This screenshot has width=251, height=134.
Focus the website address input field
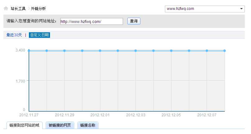(x=91, y=21)
